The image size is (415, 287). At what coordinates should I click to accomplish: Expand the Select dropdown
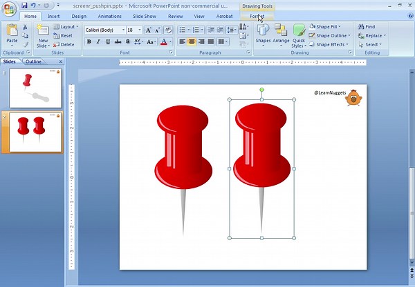[370, 45]
